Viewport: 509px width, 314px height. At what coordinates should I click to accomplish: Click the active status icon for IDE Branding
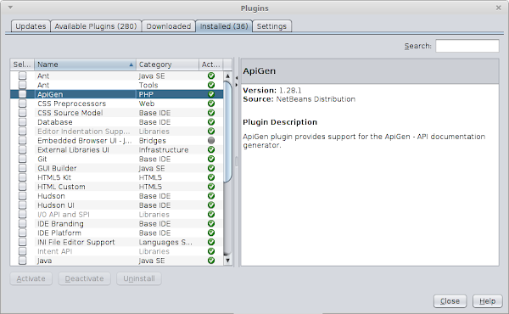coord(211,224)
